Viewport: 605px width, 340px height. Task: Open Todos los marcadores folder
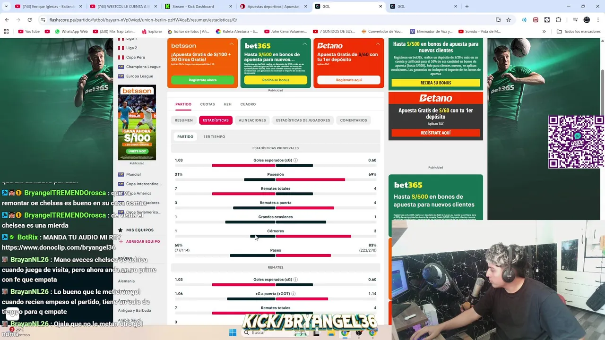pyautogui.click(x=578, y=32)
